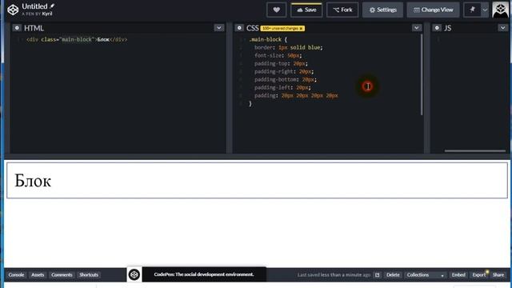The height and width of the screenshot is (288, 512).
Task: Click the JS panel horizontal scrollbar
Action: [x=474, y=151]
